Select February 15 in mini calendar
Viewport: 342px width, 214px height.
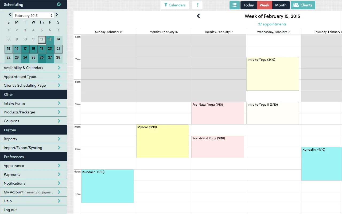click(x=9, y=49)
